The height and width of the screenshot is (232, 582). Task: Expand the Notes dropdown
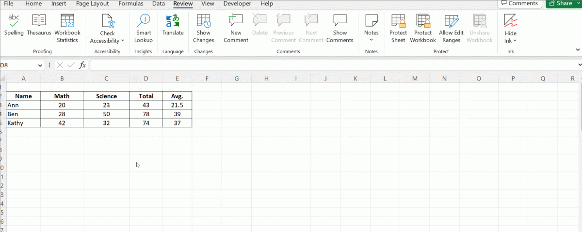coord(371,40)
